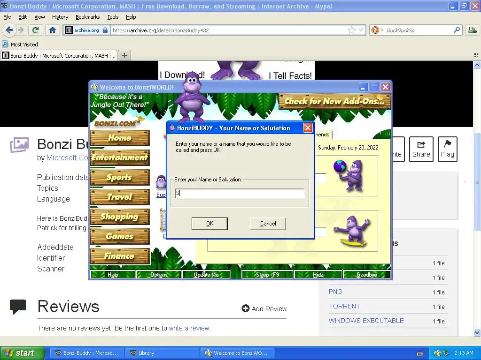Open the Travel section in BonziWORLD
Screen dimensions: 481x360
pos(120,197)
